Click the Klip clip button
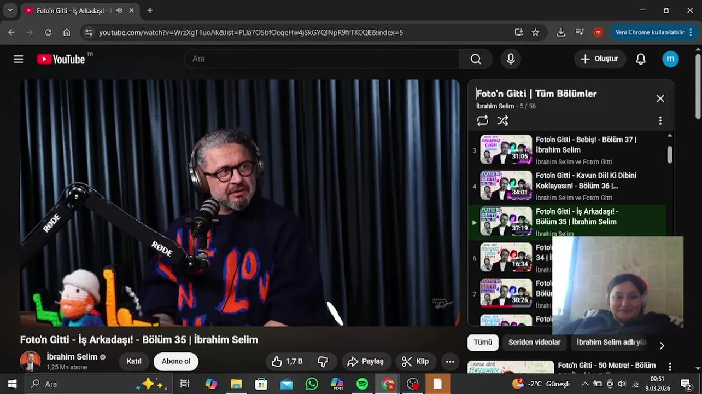The height and width of the screenshot is (394, 702). (x=416, y=361)
